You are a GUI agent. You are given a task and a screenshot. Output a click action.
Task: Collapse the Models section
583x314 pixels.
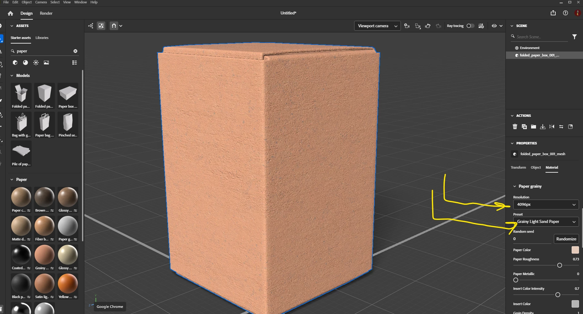(x=12, y=75)
